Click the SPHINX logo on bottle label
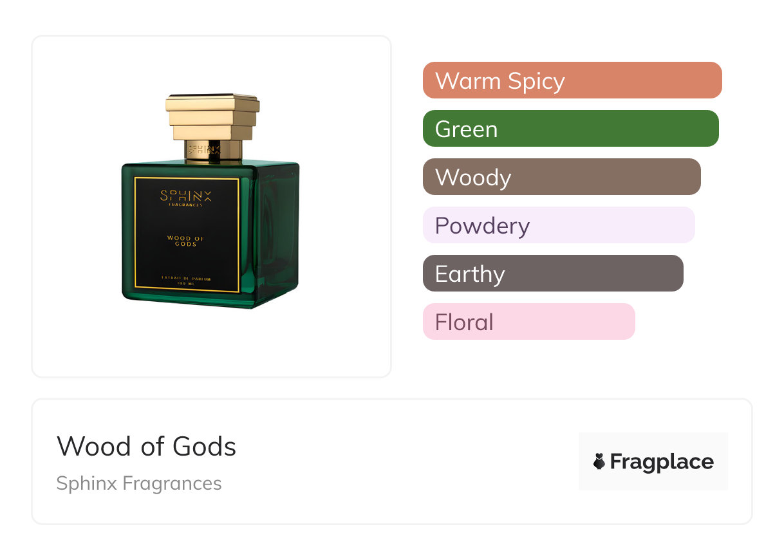 tap(186, 195)
